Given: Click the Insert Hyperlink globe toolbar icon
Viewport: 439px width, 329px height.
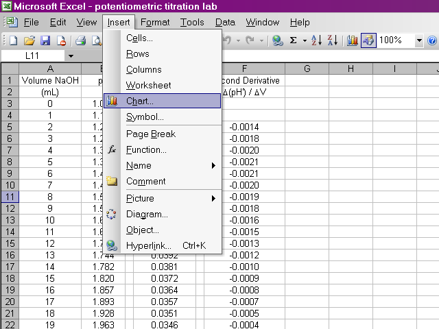Looking at the screenshot, I should pos(277,40).
